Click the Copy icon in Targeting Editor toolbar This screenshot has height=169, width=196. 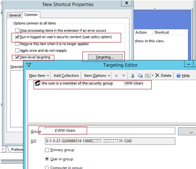pos(140,75)
